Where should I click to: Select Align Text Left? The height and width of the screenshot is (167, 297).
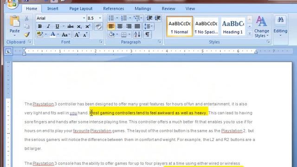(x=111, y=26)
